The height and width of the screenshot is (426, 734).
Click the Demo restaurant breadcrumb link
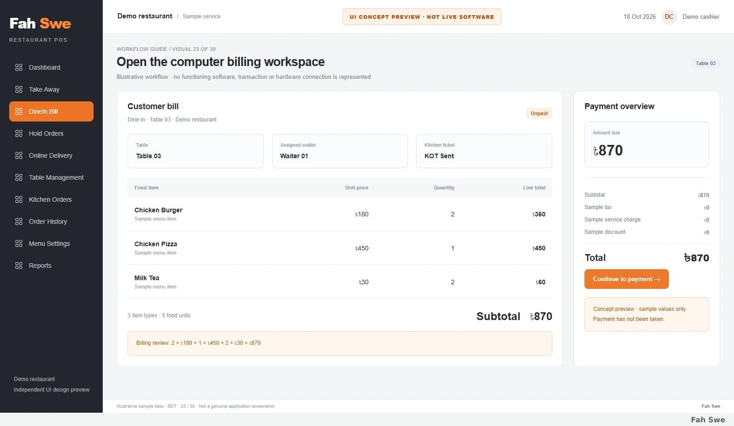tap(145, 16)
